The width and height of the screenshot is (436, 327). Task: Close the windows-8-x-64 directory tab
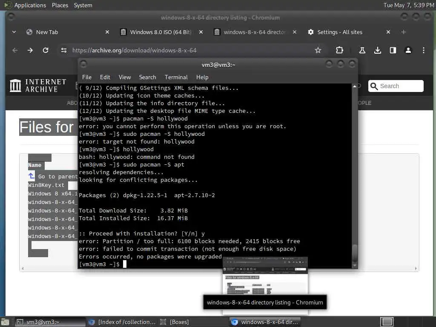point(295,32)
